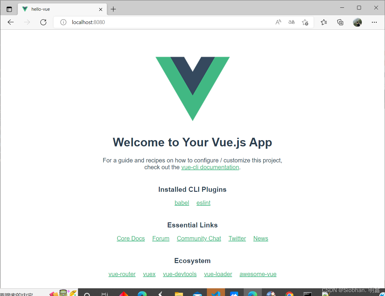385x296 pixels.
Task: Open the vue-devtools link
Action: coord(180,274)
